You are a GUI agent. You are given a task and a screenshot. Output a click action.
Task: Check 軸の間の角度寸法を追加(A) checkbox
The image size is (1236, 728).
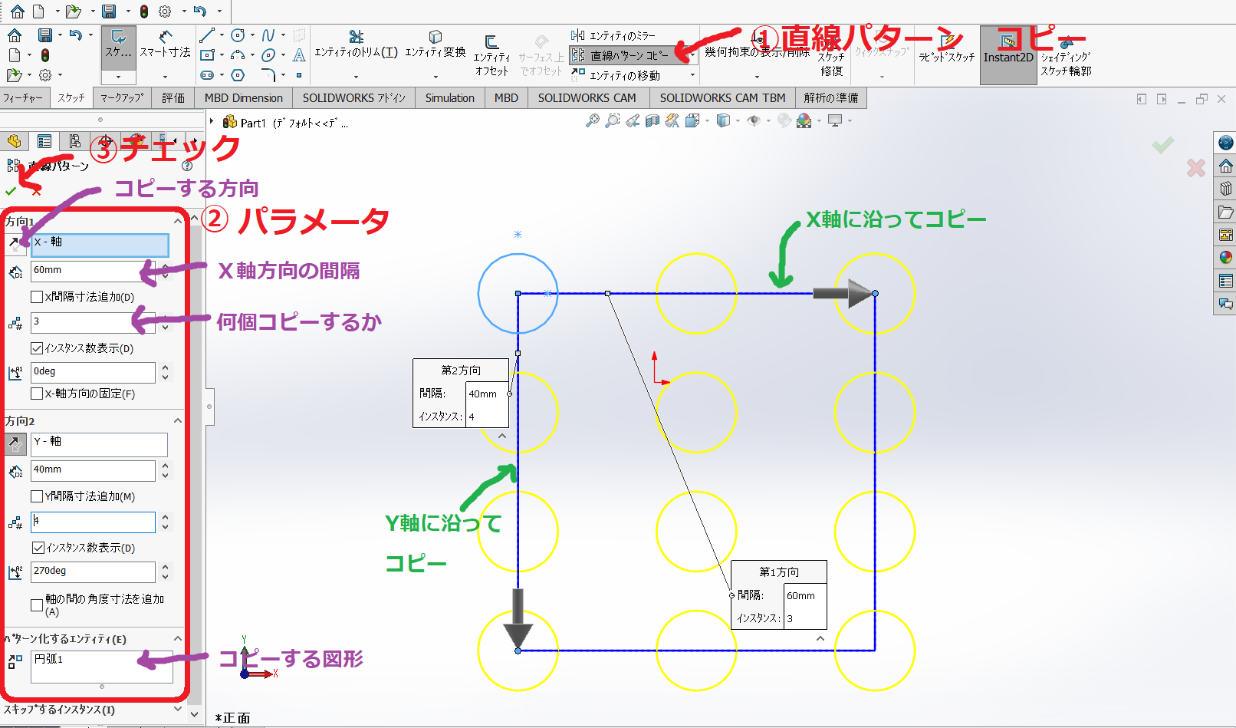[x=37, y=605]
